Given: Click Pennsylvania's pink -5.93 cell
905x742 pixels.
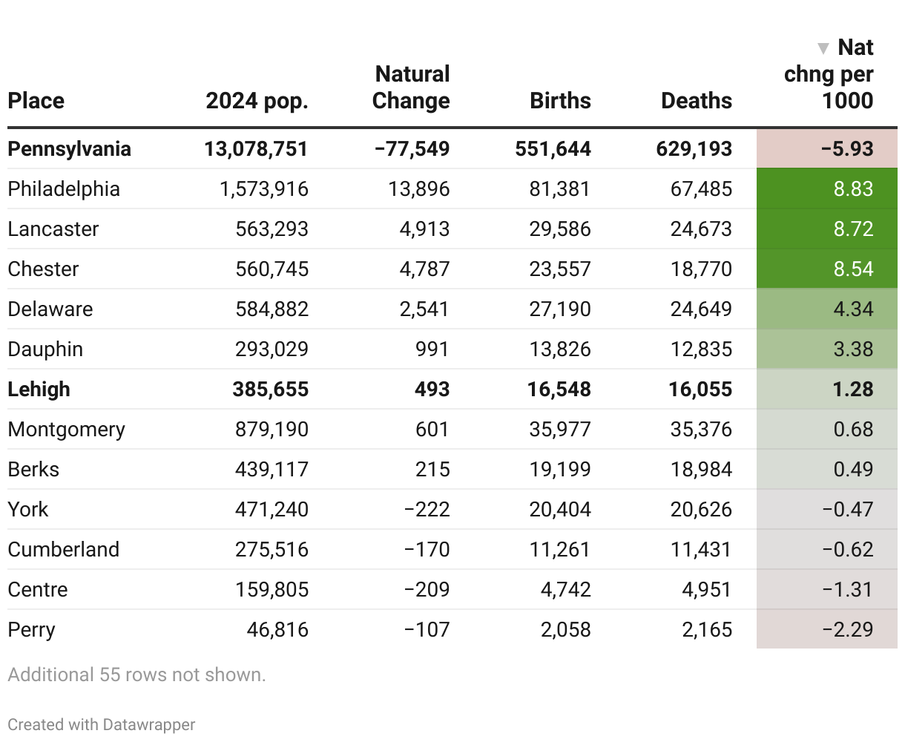Looking at the screenshot, I should coord(826,149).
